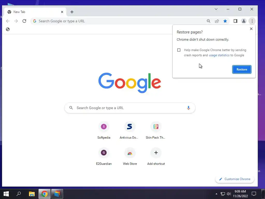Expand the tab search chevron
265x199 pixels.
216,9
